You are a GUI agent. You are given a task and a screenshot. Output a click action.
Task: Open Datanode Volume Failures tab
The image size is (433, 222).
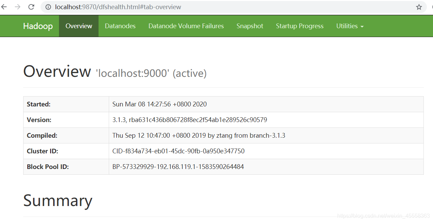[186, 26]
